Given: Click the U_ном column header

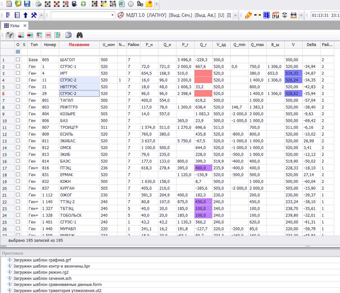Looking at the screenshot, I should [109, 45].
